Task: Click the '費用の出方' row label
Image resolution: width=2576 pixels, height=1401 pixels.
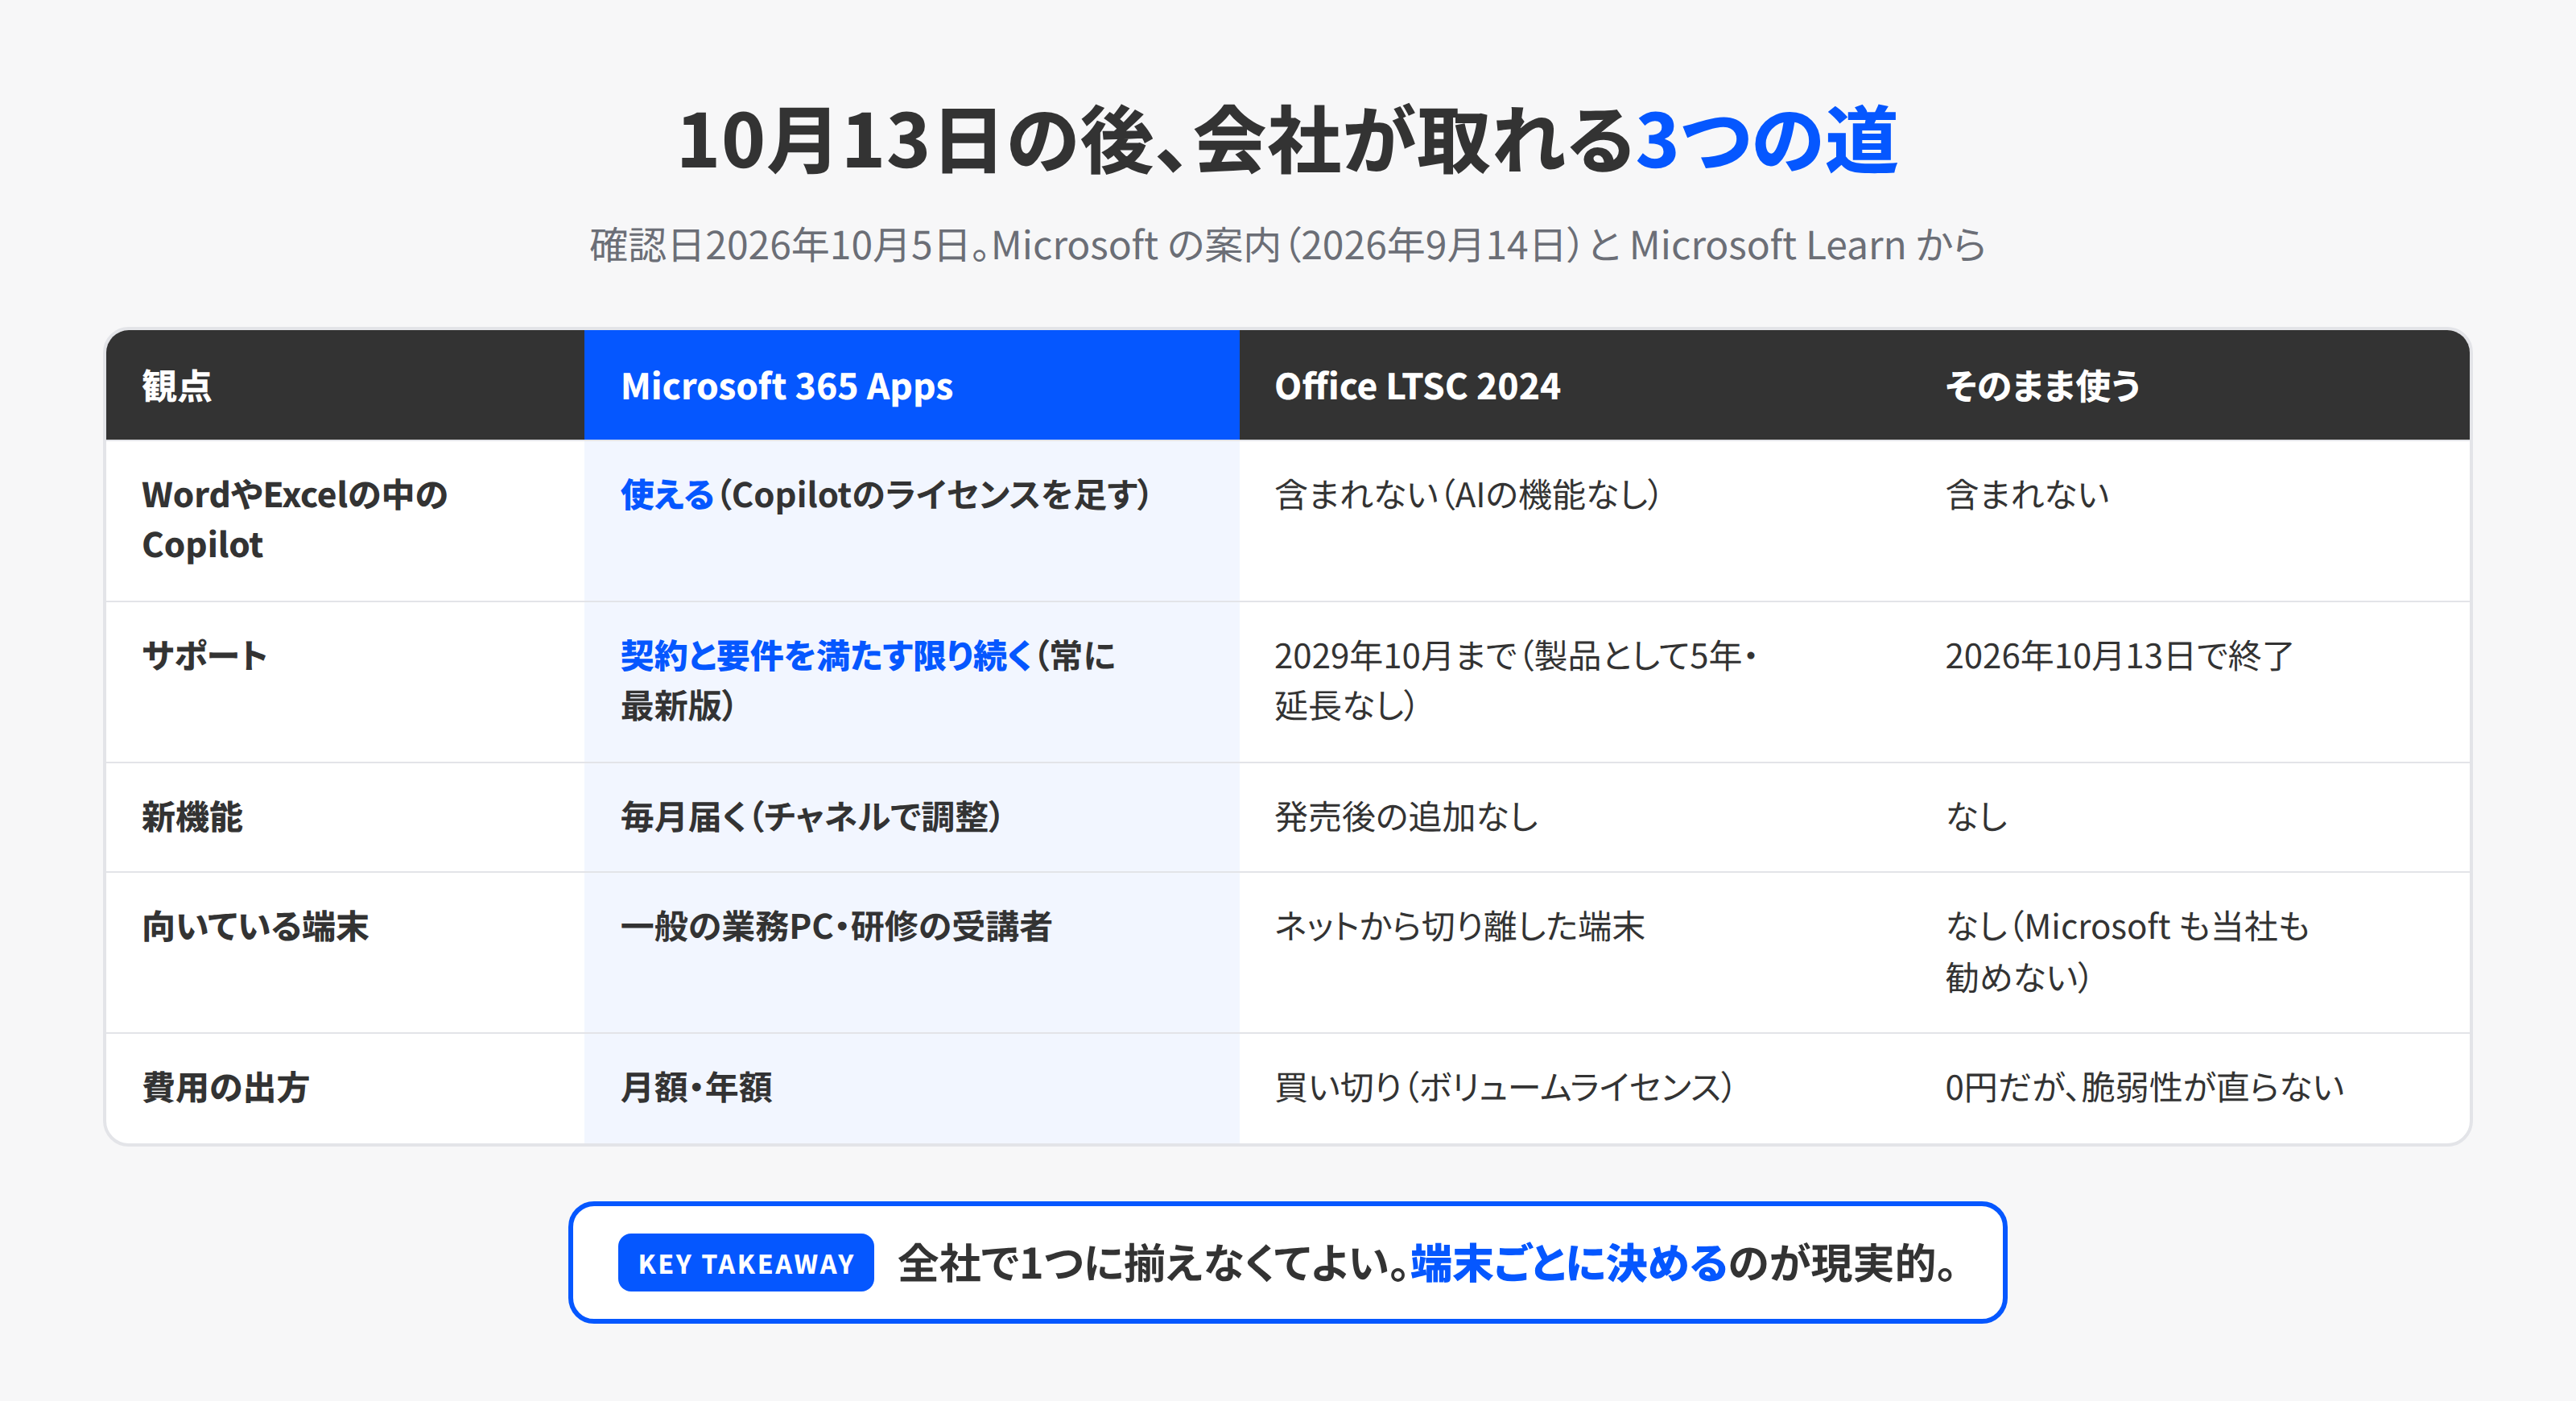Action: [x=345, y=1088]
